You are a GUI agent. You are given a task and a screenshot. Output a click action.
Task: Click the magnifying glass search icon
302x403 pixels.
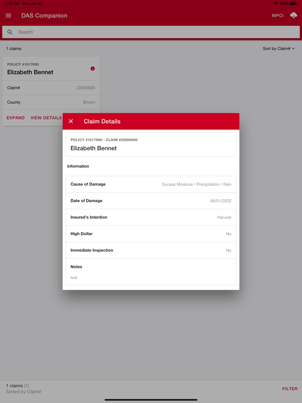pyautogui.click(x=10, y=32)
